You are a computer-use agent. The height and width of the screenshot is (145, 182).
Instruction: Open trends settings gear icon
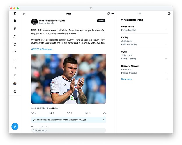169,14
